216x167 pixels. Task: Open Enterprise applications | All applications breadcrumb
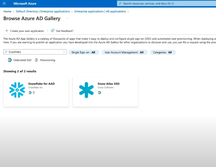click(100, 11)
